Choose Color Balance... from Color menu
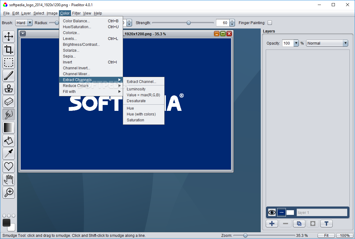 pos(91,21)
